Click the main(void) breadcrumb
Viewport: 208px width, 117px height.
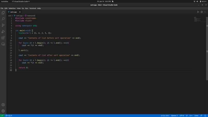[31, 16]
